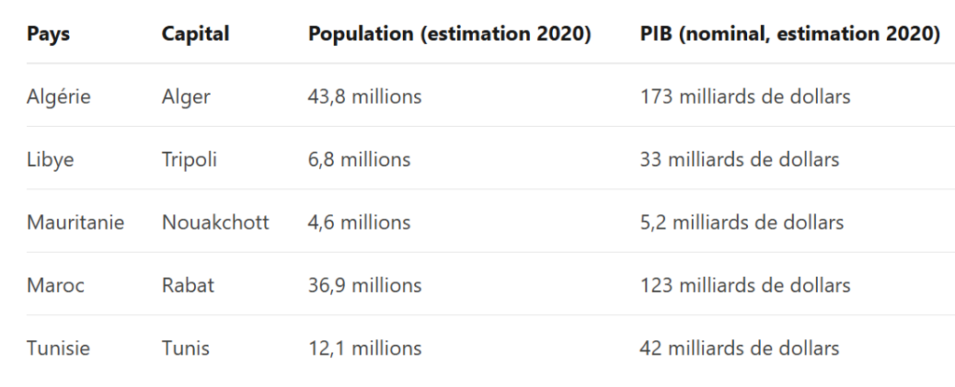The width and height of the screenshot is (955, 387).
Task: Select the Tunisie country cell
Action: (59, 349)
